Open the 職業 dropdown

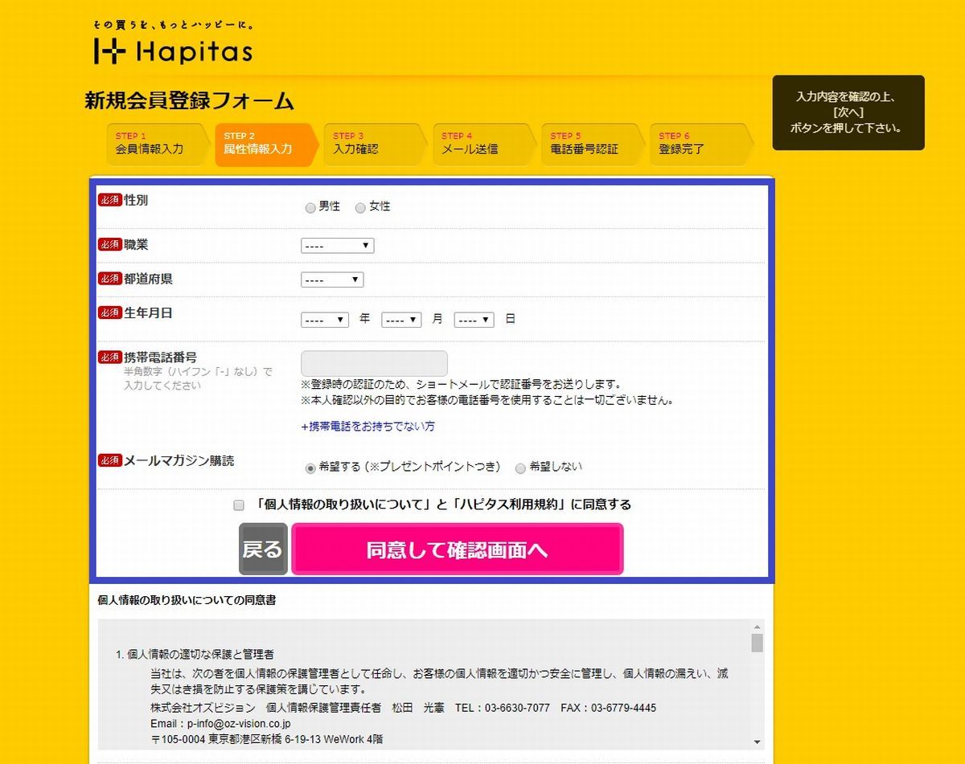click(338, 246)
